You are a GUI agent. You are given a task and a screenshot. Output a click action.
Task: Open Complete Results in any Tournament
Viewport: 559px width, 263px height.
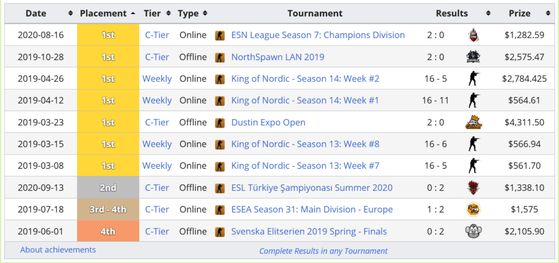coord(323,251)
